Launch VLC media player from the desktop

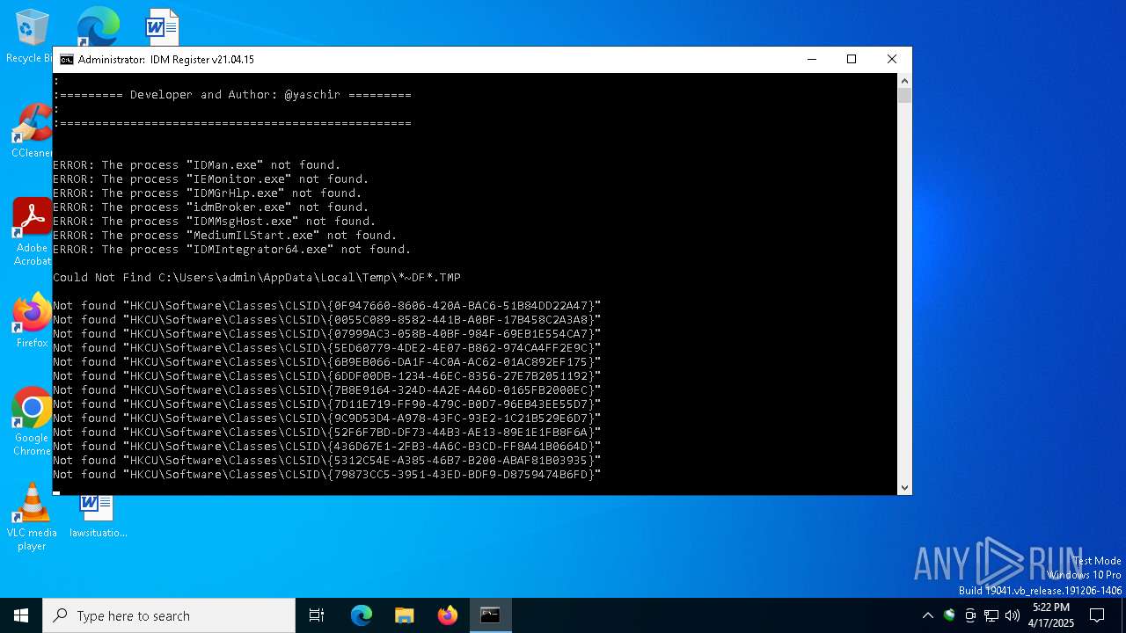tap(32, 517)
